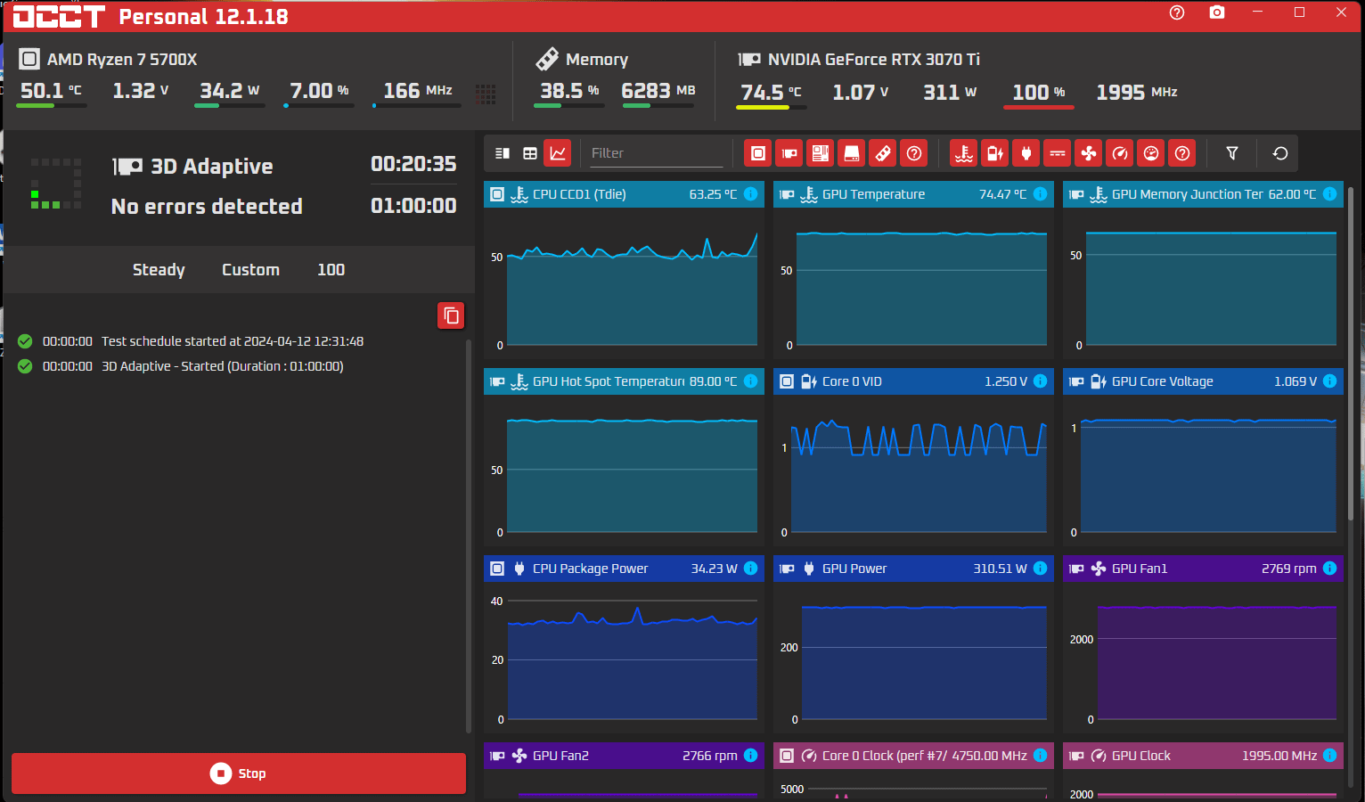The width and height of the screenshot is (1365, 802).
Task: Toggle the power sensor type filter
Action: (1026, 153)
